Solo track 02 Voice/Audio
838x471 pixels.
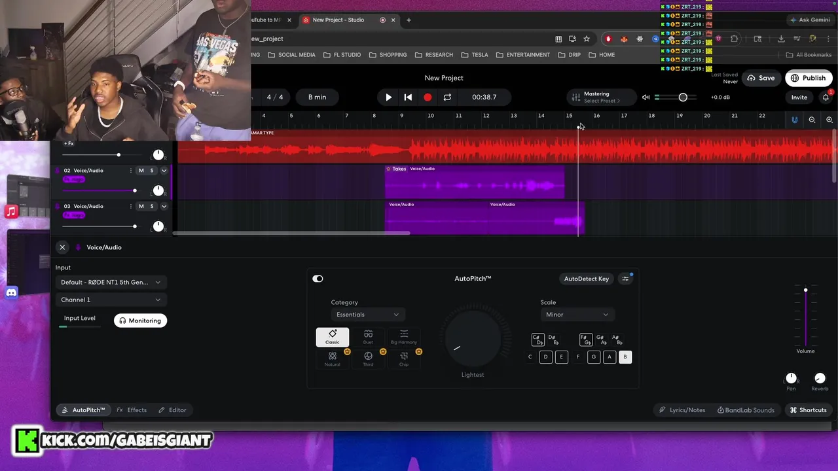[x=152, y=171]
